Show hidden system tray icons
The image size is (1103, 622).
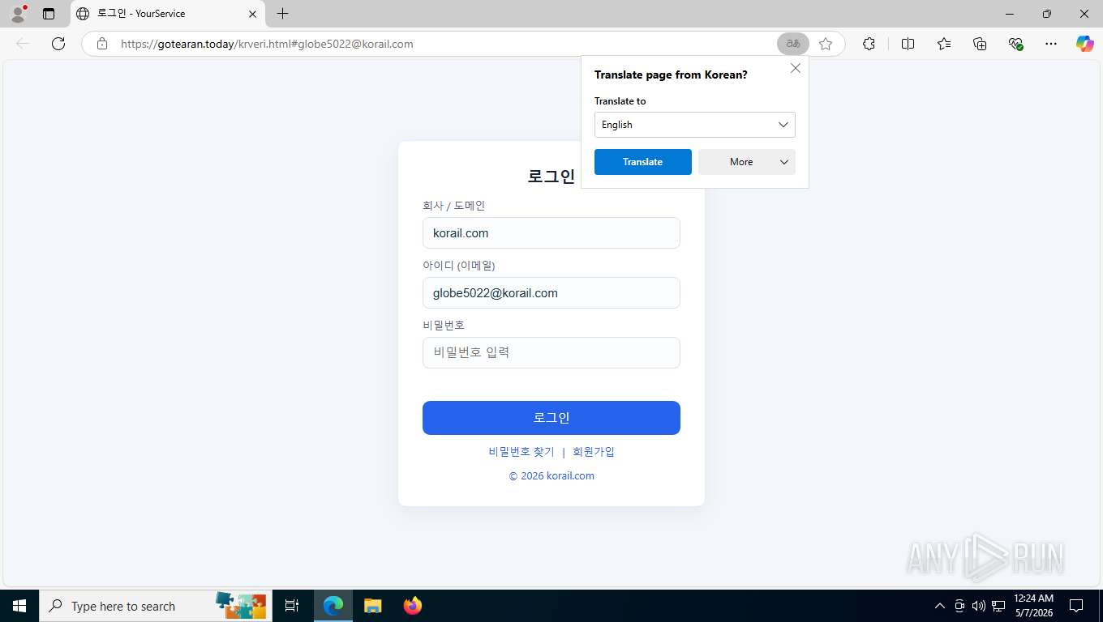(940, 606)
